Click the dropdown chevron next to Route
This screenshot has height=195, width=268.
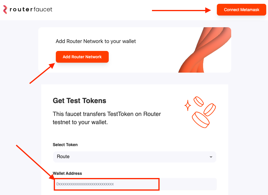(211, 157)
